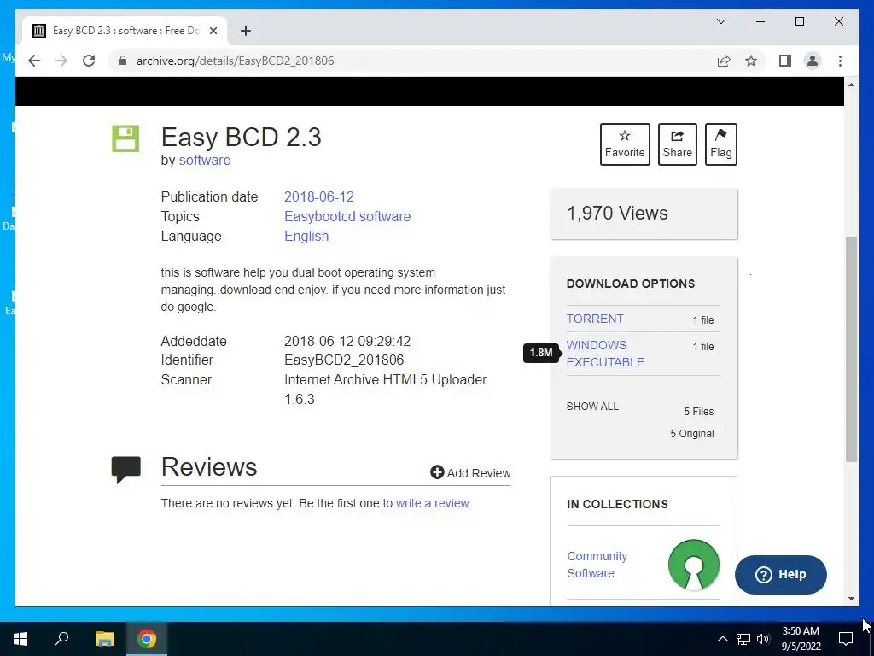Image resolution: width=874 pixels, height=656 pixels.
Task: Open the Community Software collection link
Action: (597, 565)
